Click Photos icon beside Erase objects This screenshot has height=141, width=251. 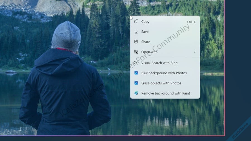[x=136, y=83]
